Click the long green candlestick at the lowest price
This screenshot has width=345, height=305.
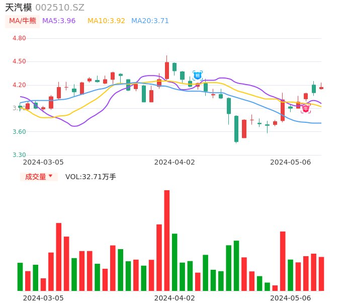(236, 129)
